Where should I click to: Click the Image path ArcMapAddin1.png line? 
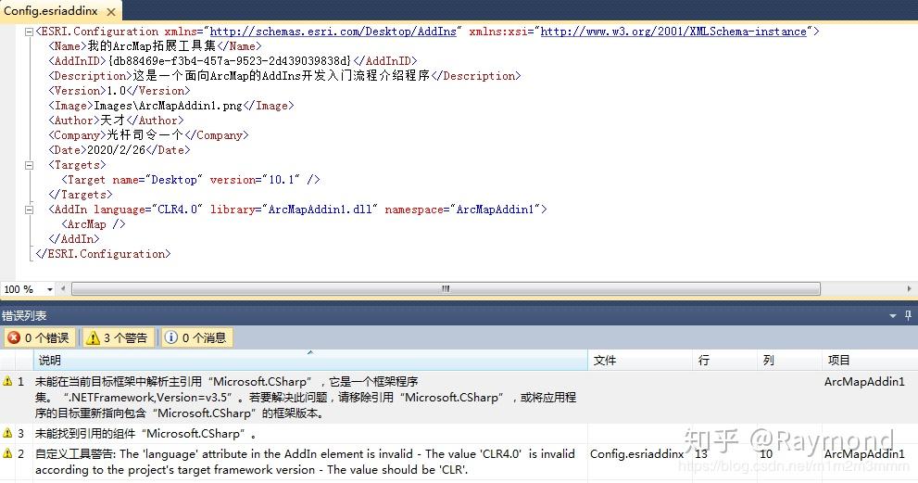170,106
